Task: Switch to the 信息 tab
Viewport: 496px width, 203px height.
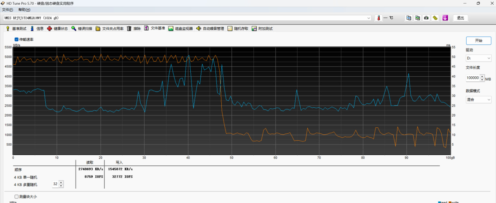Action: click(x=37, y=29)
